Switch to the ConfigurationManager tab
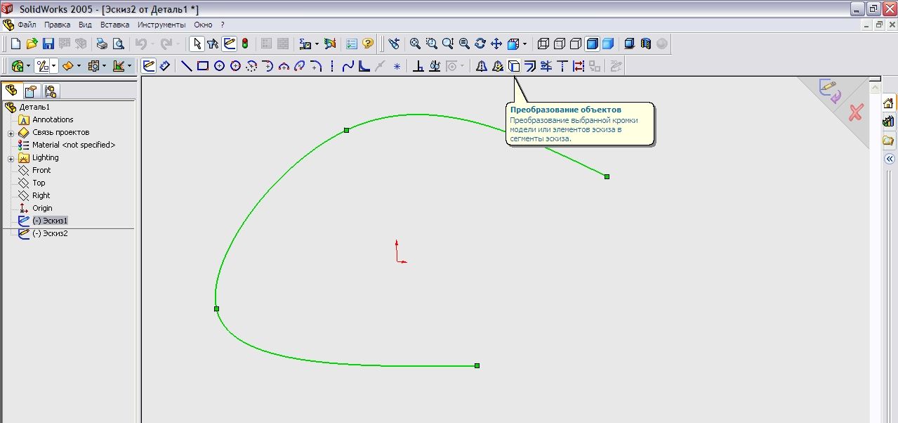Screen dimensions: 898x423 (51, 91)
